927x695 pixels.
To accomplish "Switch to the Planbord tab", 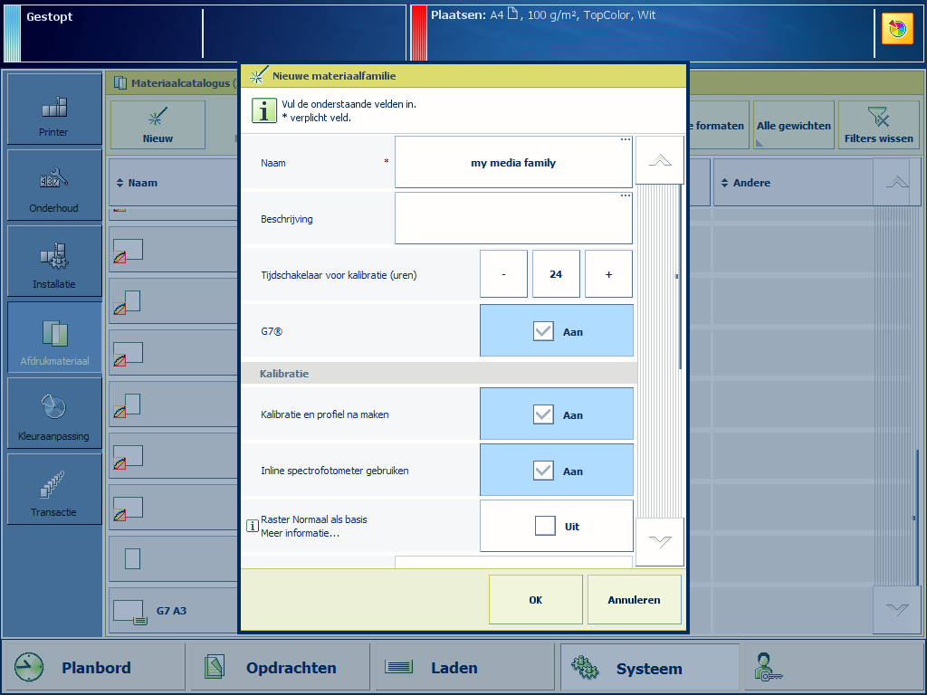I will [94, 668].
